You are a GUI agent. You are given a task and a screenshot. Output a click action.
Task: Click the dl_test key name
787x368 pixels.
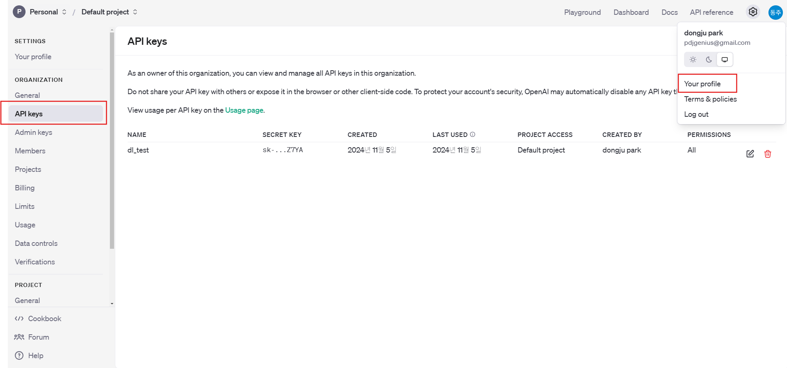pyautogui.click(x=138, y=150)
